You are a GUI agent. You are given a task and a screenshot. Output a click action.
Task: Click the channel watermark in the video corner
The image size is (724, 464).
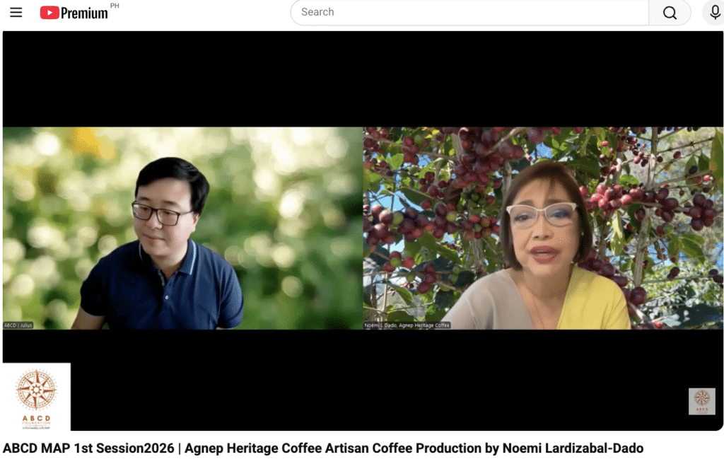pyautogui.click(x=701, y=401)
